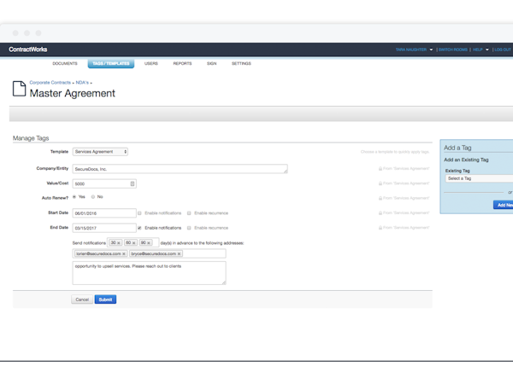Remove bryce@securedocs.com from recipients

pyautogui.click(x=180, y=254)
